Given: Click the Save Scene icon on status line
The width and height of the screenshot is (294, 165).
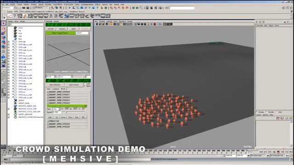Looking at the screenshot, I should pyautogui.click(x=28, y=8).
